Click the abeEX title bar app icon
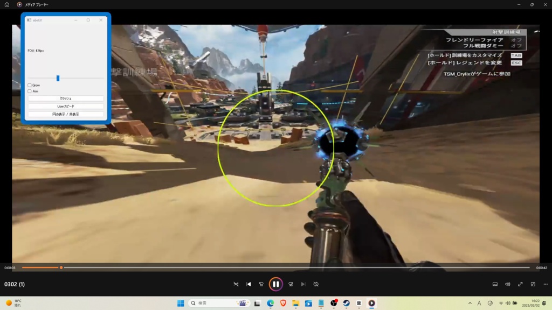552x310 pixels. click(29, 20)
